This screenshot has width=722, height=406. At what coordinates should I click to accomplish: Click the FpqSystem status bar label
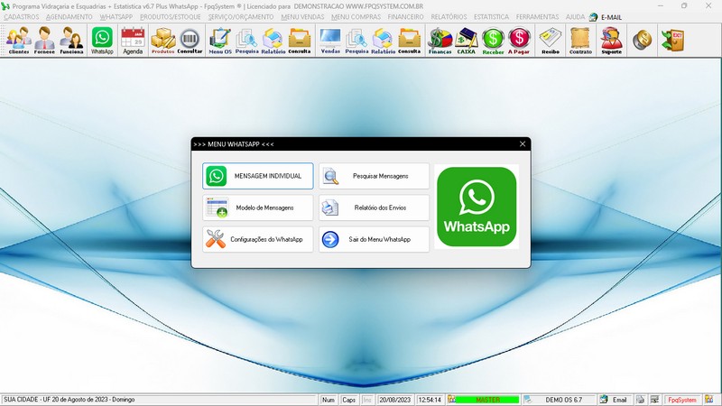point(682,400)
